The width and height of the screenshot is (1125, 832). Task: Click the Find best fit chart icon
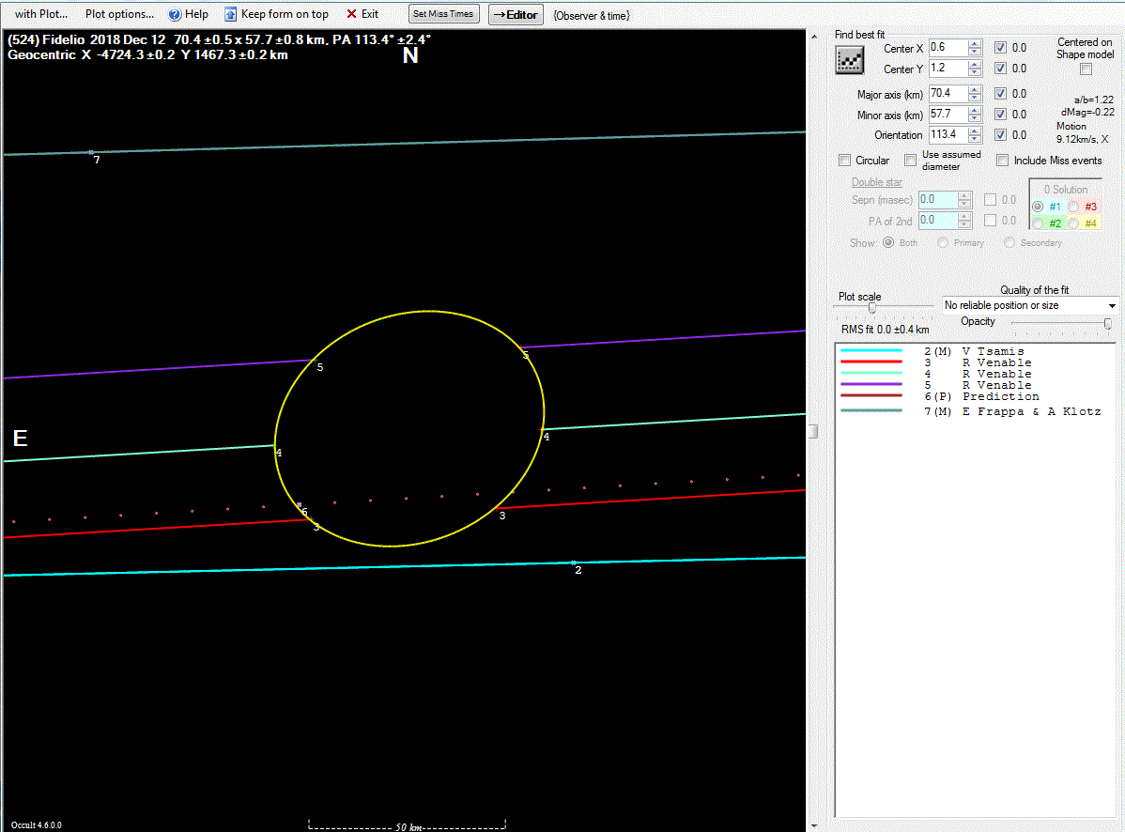850,60
